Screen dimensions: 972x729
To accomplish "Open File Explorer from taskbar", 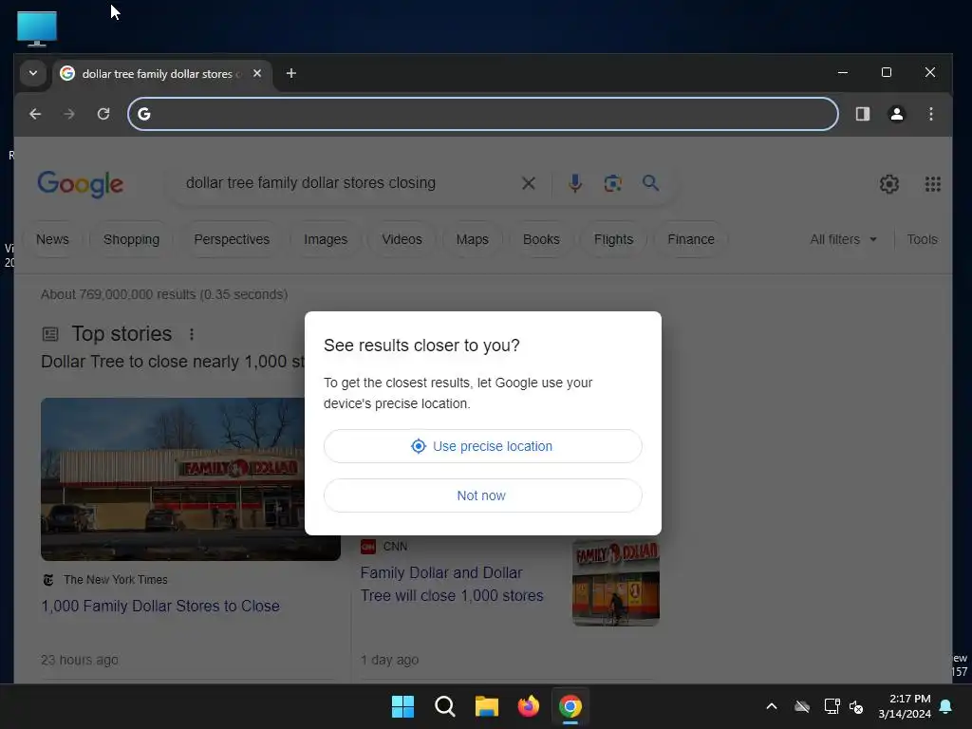I will [487, 706].
